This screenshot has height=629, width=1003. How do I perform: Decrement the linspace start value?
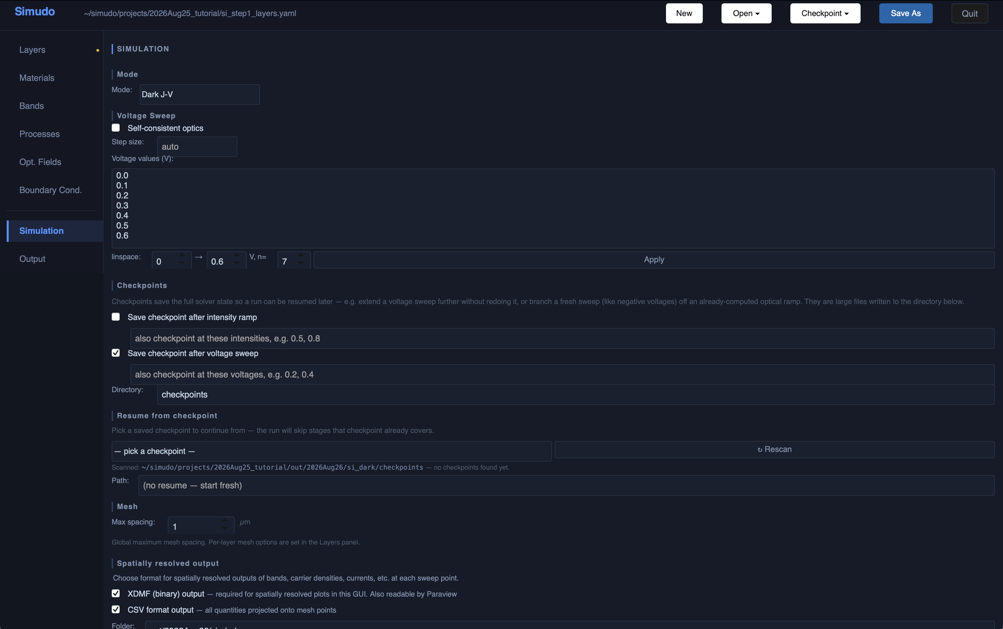tap(182, 263)
